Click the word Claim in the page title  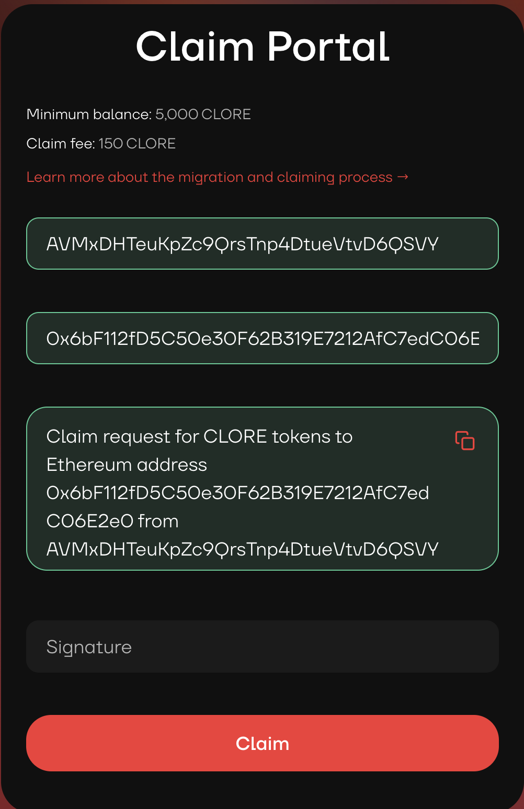click(195, 47)
